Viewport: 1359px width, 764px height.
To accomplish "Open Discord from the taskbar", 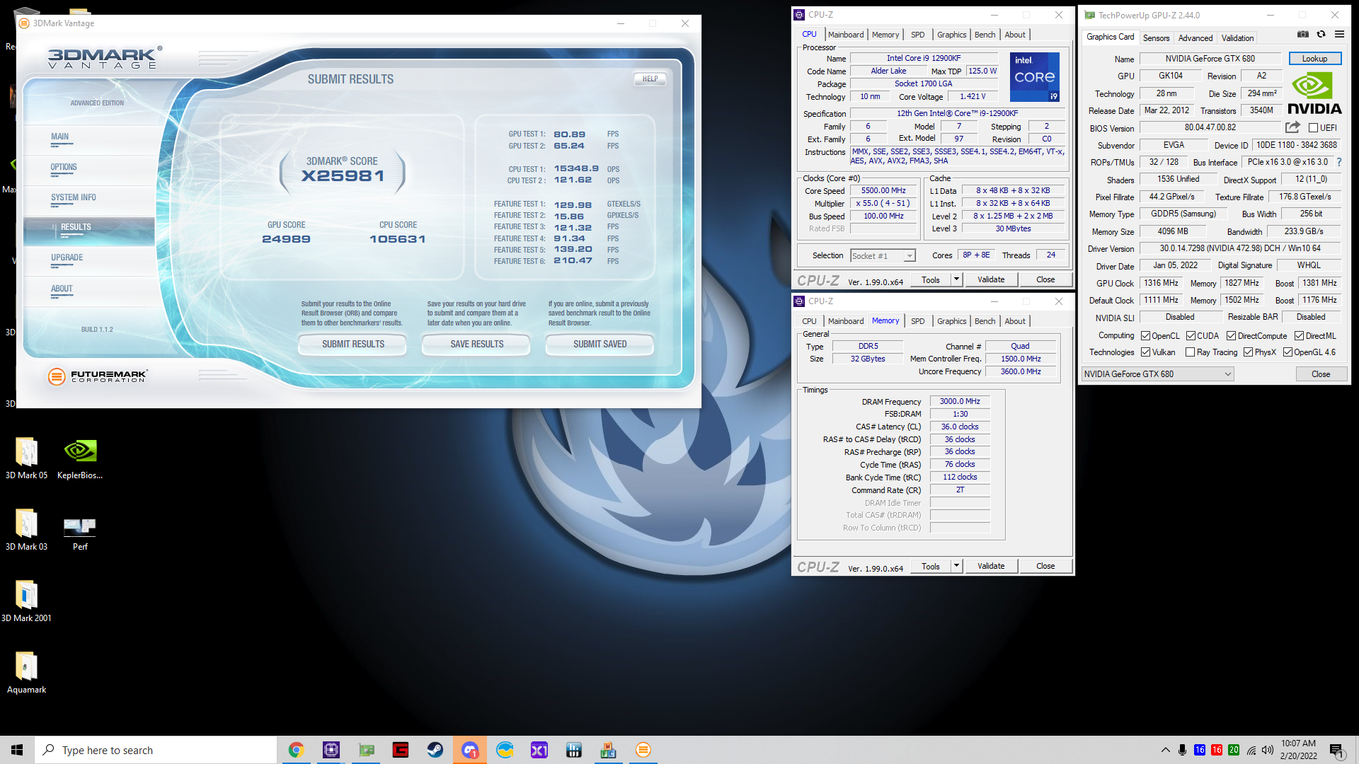I will [x=470, y=750].
